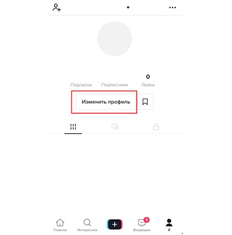Open Интересное search icon
This screenshot has height=235, width=232.
(x=87, y=222)
